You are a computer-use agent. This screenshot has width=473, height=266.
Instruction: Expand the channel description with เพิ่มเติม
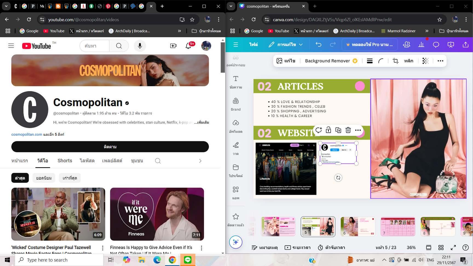[x=201, y=122]
